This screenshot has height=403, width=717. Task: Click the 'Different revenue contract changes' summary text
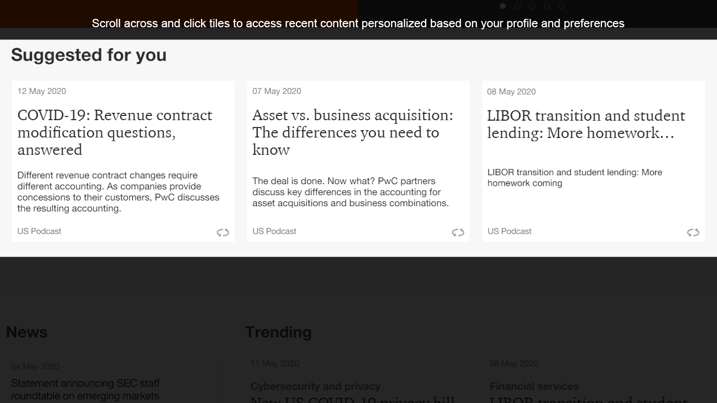pos(118,192)
